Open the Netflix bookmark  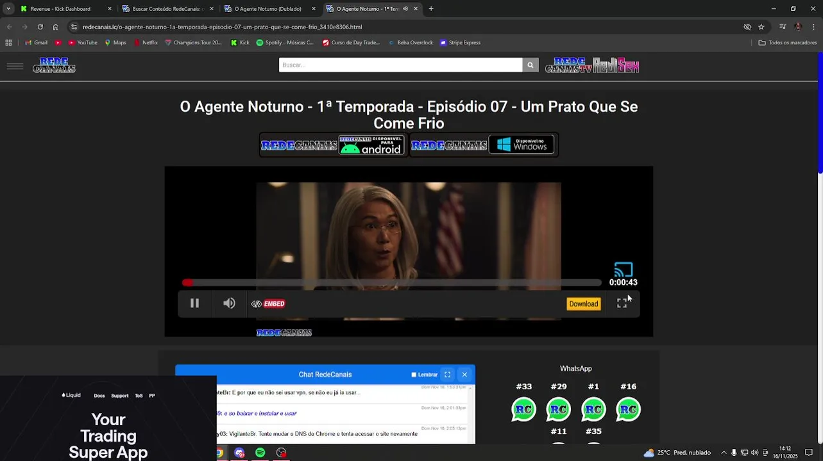[x=146, y=43]
